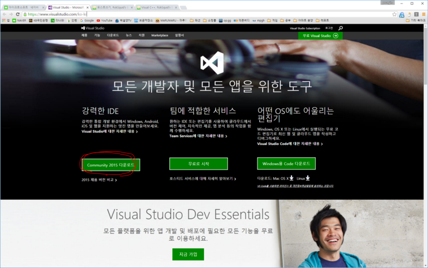Image resolution: width=428 pixels, height=268 pixels.
Task: Click the browser forward arrow
Action: click(11, 14)
